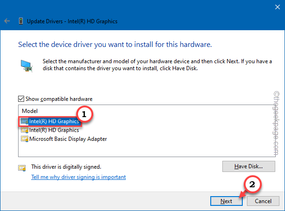Select the highlighted Intel(R) HD Graphics model
The width and height of the screenshot is (285, 211).
54,122
